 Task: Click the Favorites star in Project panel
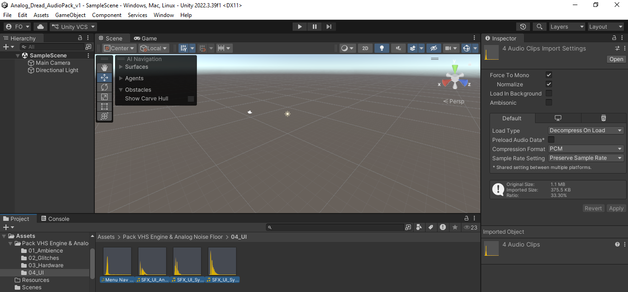click(455, 227)
